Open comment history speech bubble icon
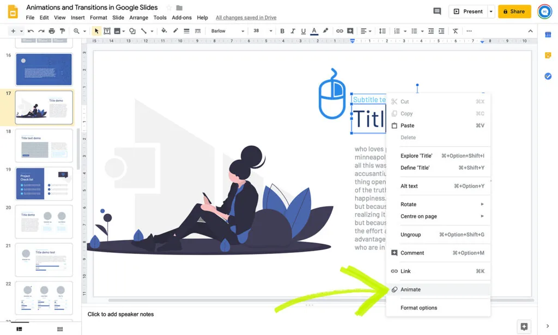 (x=437, y=11)
